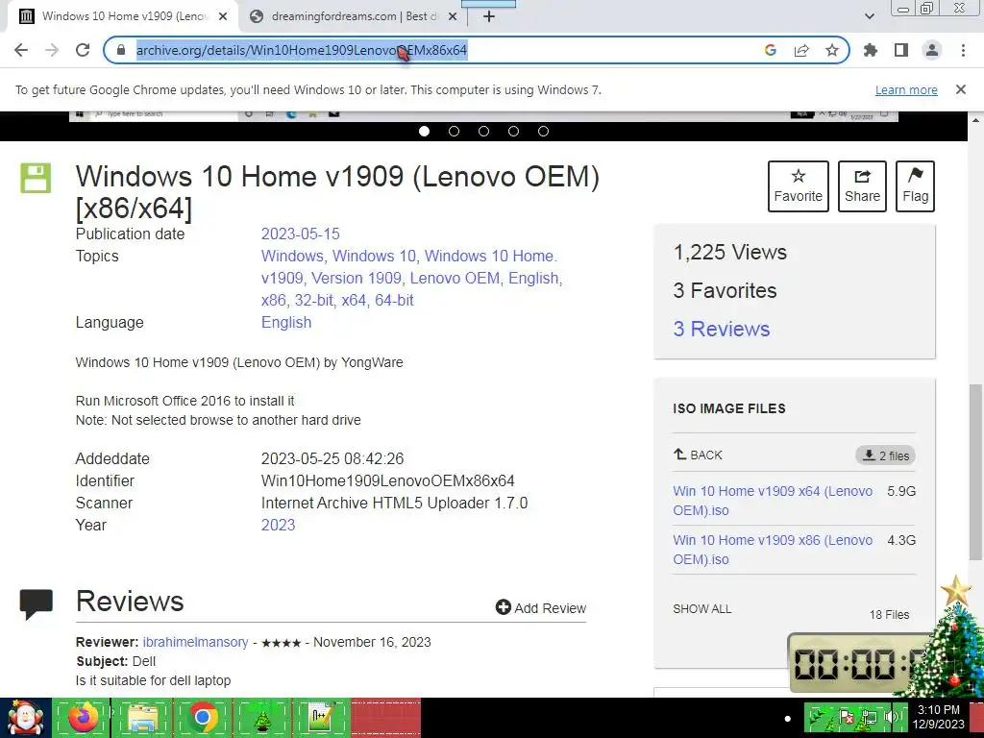Open a new tab with the plus button

click(489, 16)
